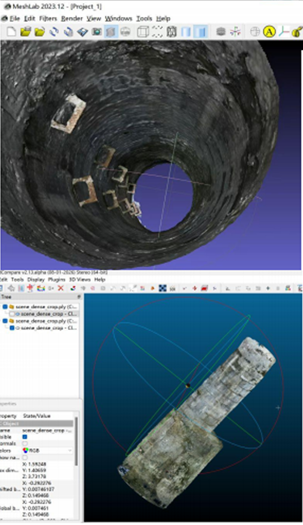Open MeshLab Tools menu

coord(144,18)
